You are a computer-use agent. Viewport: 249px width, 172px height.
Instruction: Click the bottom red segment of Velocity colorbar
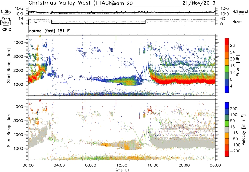coord(227,154)
